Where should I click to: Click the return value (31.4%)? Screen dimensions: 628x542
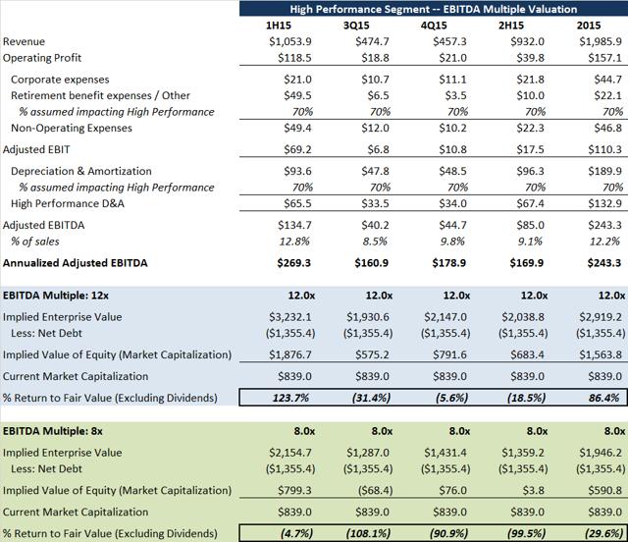pyautogui.click(x=371, y=398)
